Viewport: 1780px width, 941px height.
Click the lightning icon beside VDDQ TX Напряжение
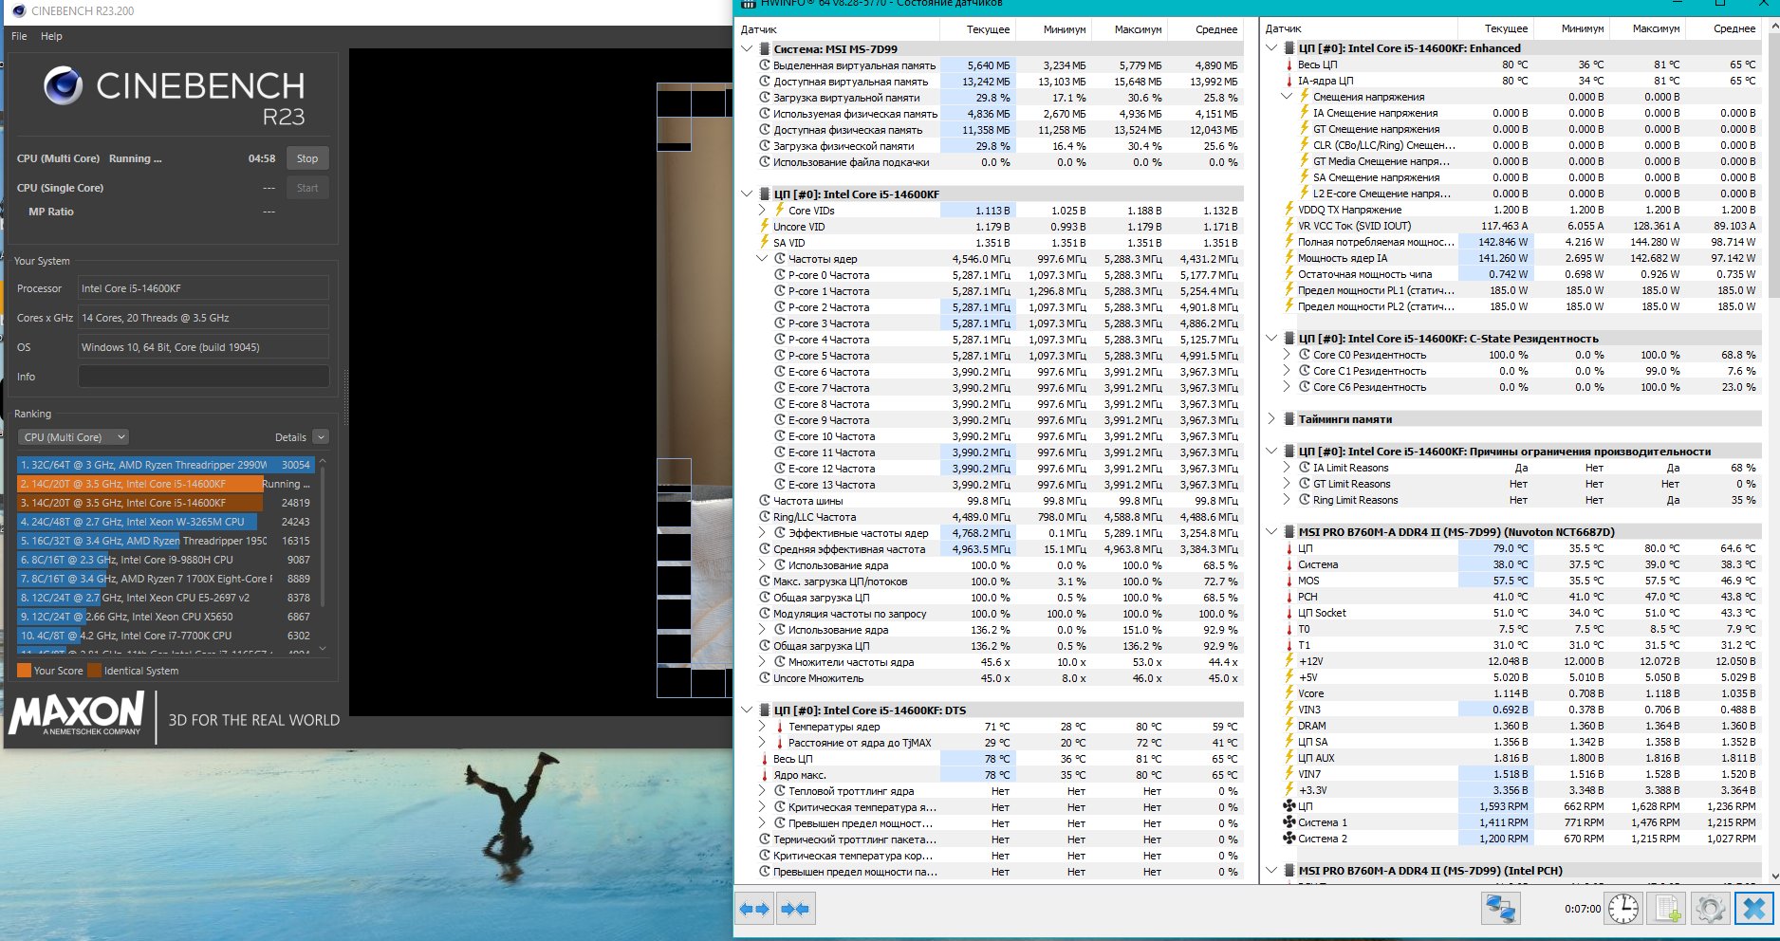[x=1289, y=210]
